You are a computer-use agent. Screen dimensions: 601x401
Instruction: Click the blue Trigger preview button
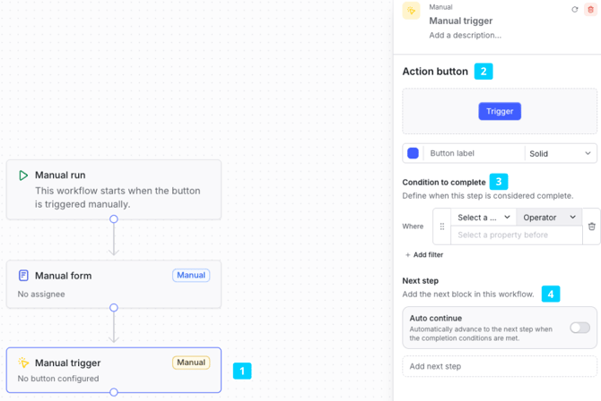tap(500, 111)
